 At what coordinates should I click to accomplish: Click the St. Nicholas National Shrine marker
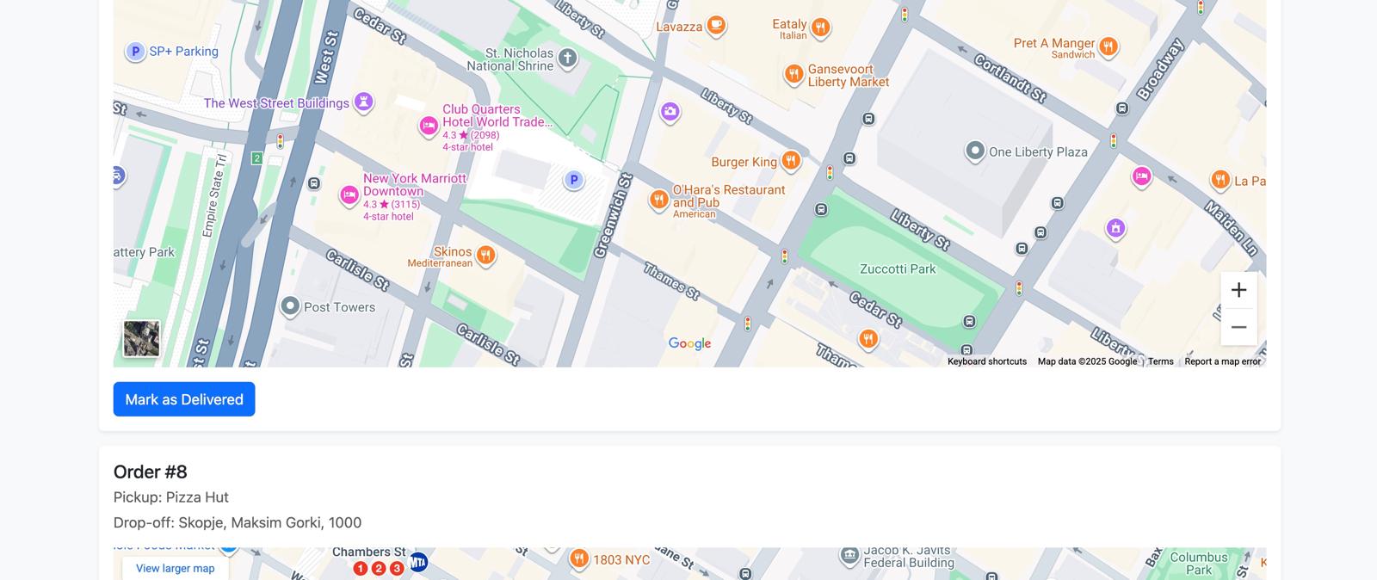(567, 59)
